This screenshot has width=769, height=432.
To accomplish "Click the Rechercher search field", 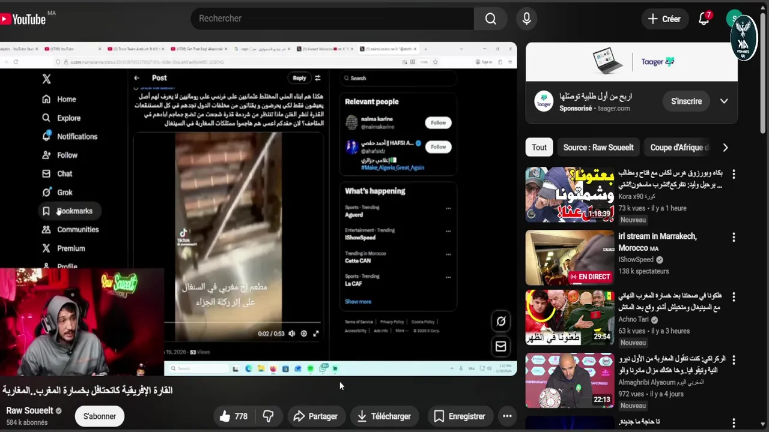I will point(332,19).
